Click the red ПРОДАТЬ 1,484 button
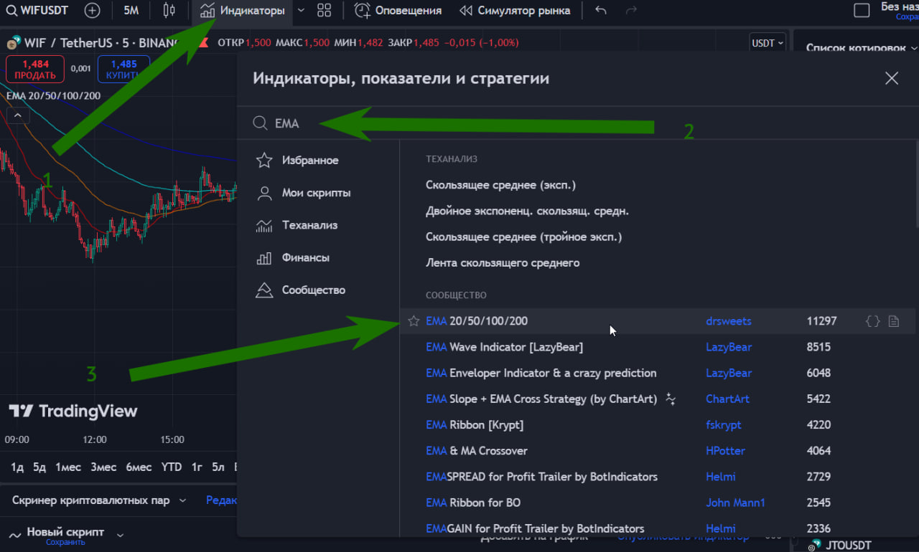 coord(35,70)
